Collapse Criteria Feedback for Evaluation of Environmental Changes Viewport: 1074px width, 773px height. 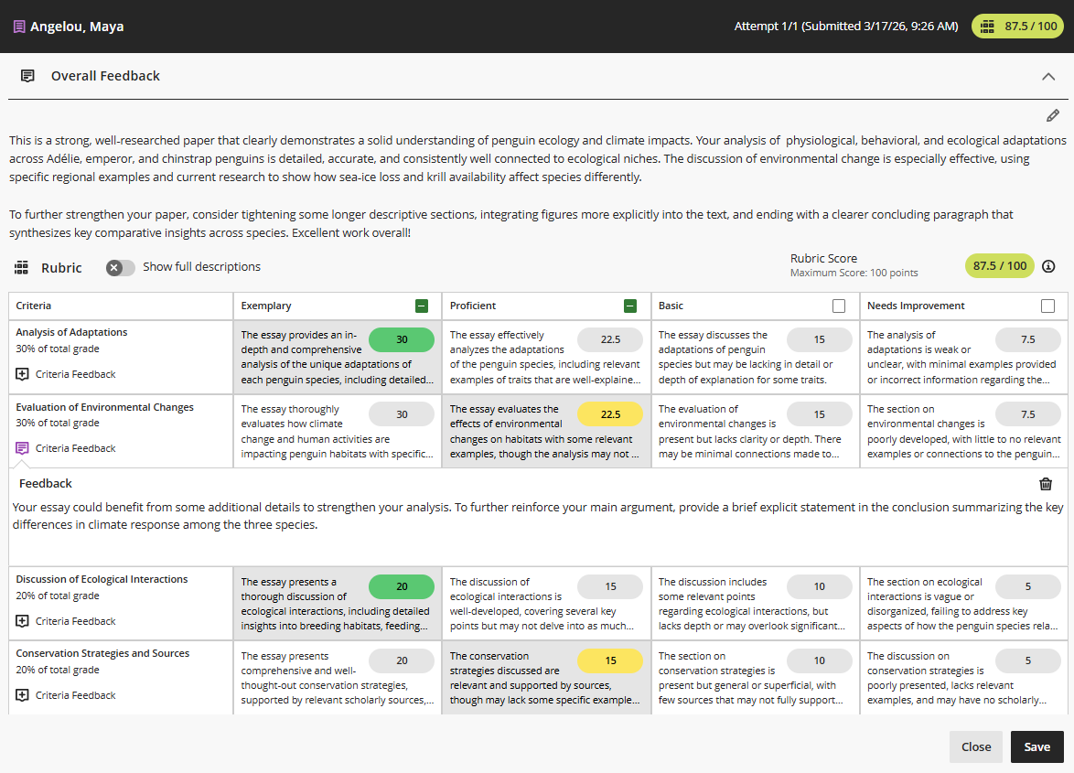click(x=66, y=448)
